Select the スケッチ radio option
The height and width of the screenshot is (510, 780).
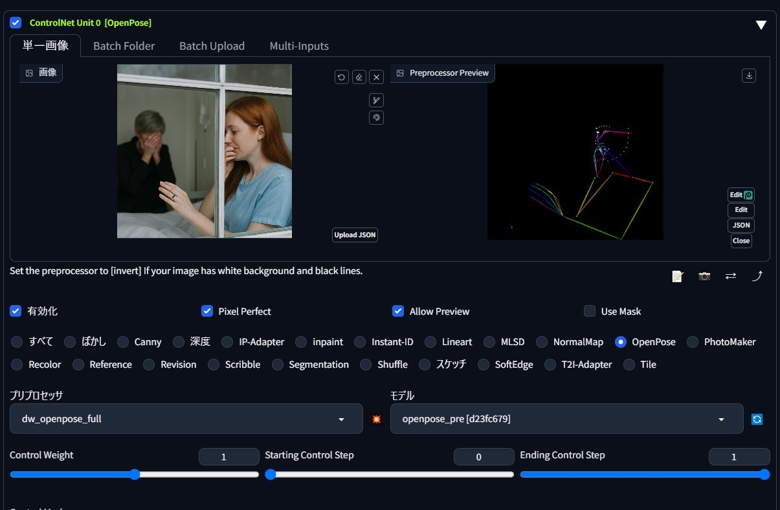click(x=425, y=365)
